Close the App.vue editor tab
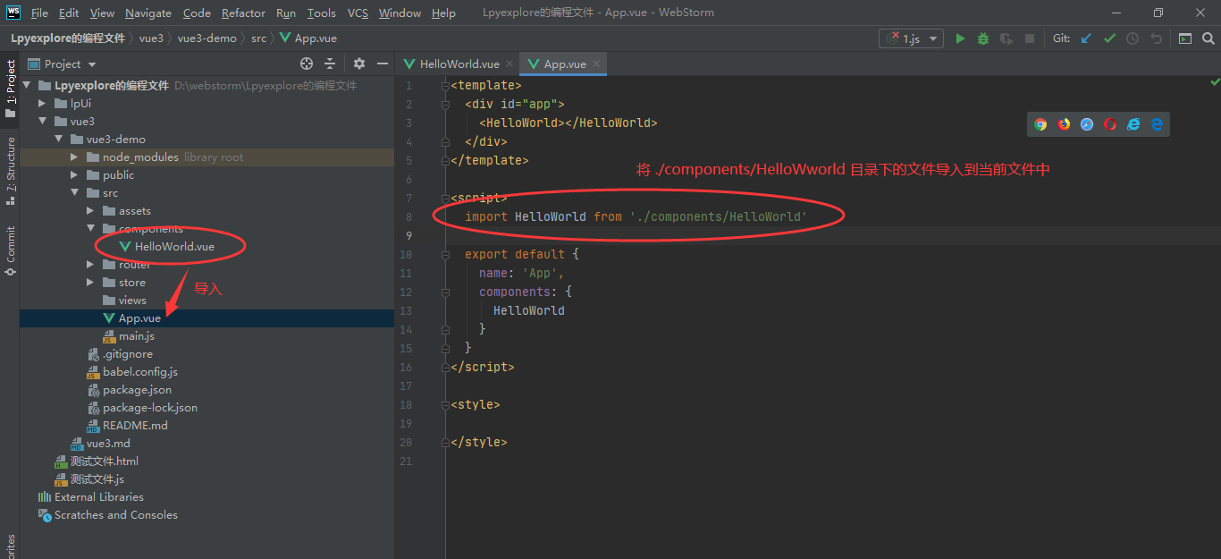The width and height of the screenshot is (1221, 559). [x=596, y=64]
